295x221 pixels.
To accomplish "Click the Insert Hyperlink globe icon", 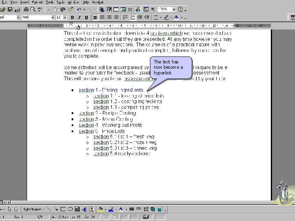I will pyautogui.click(x=102, y=9).
